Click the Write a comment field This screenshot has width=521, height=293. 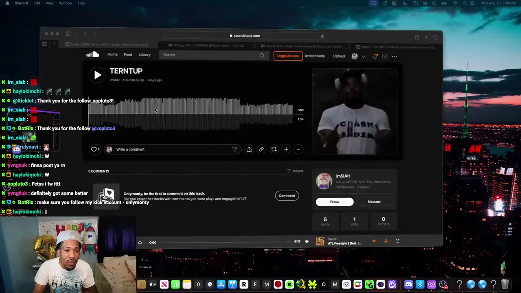tap(172, 149)
